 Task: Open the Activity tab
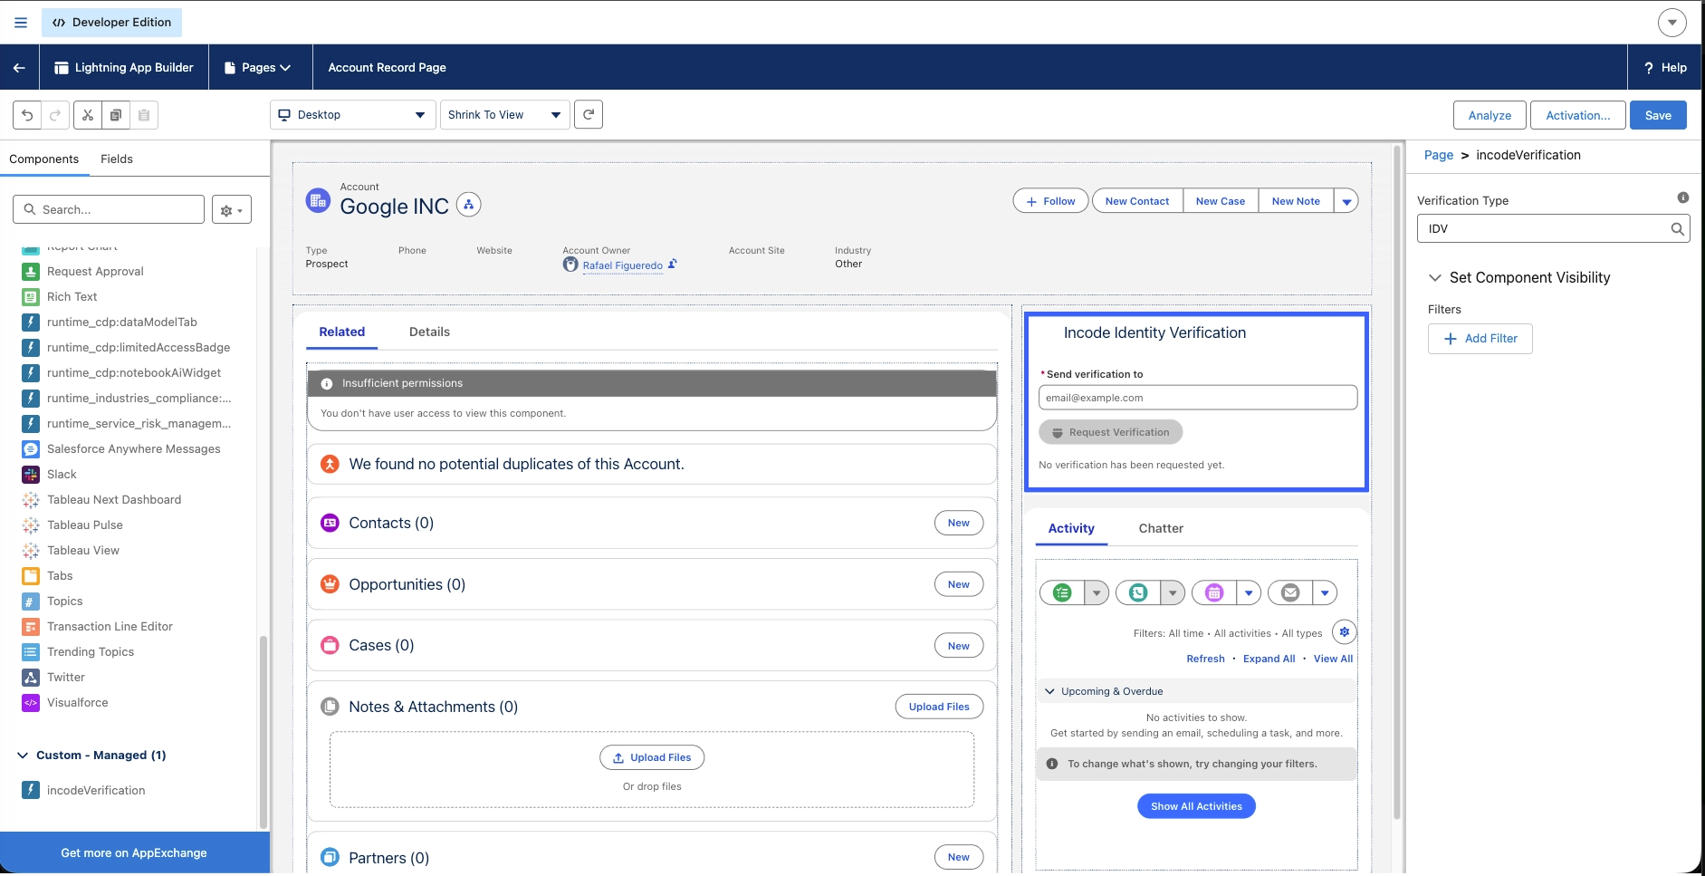[1071, 528]
